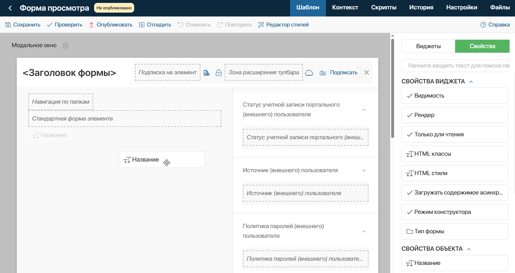The width and height of the screenshot is (515, 273).
Task: Close the form with the X icon
Action: tap(367, 72)
